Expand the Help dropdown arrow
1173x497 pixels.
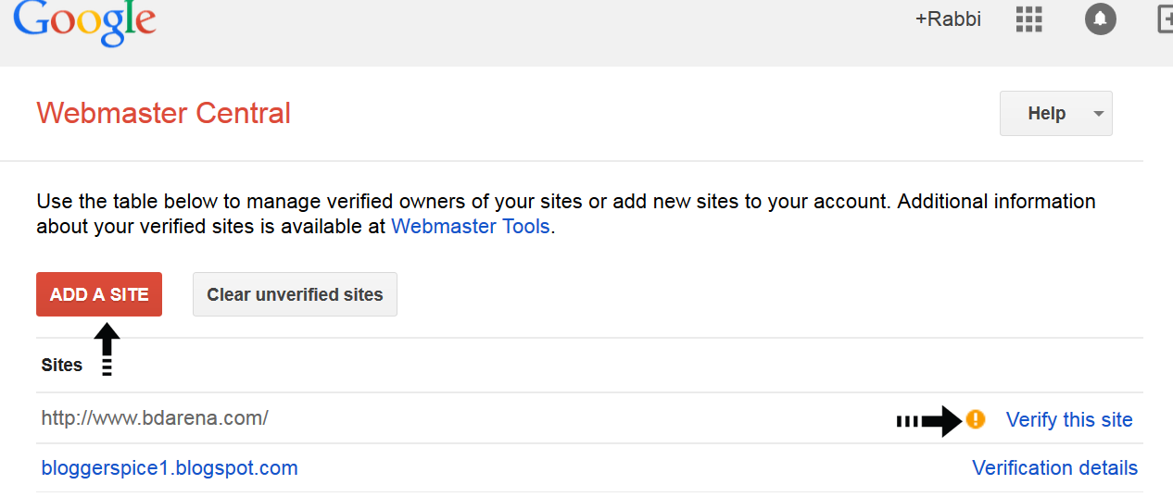pyautogui.click(x=1099, y=114)
